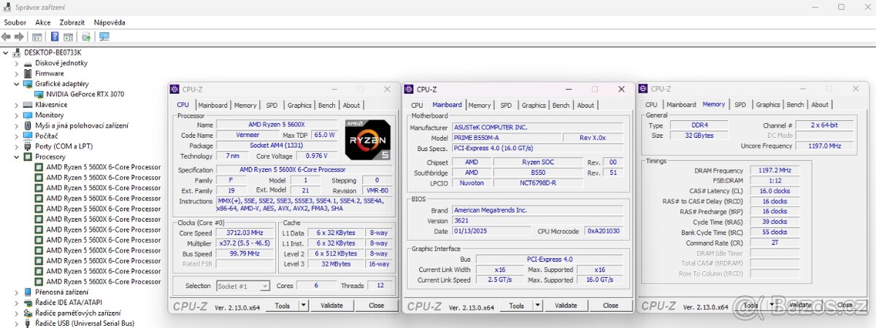The height and width of the screenshot is (328, 876).
Task: Click Validate in the CPU-Z processor window
Action: tap(331, 305)
